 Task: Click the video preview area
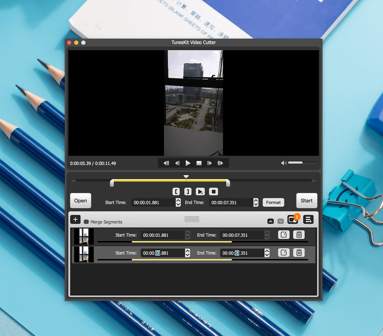[x=194, y=103]
